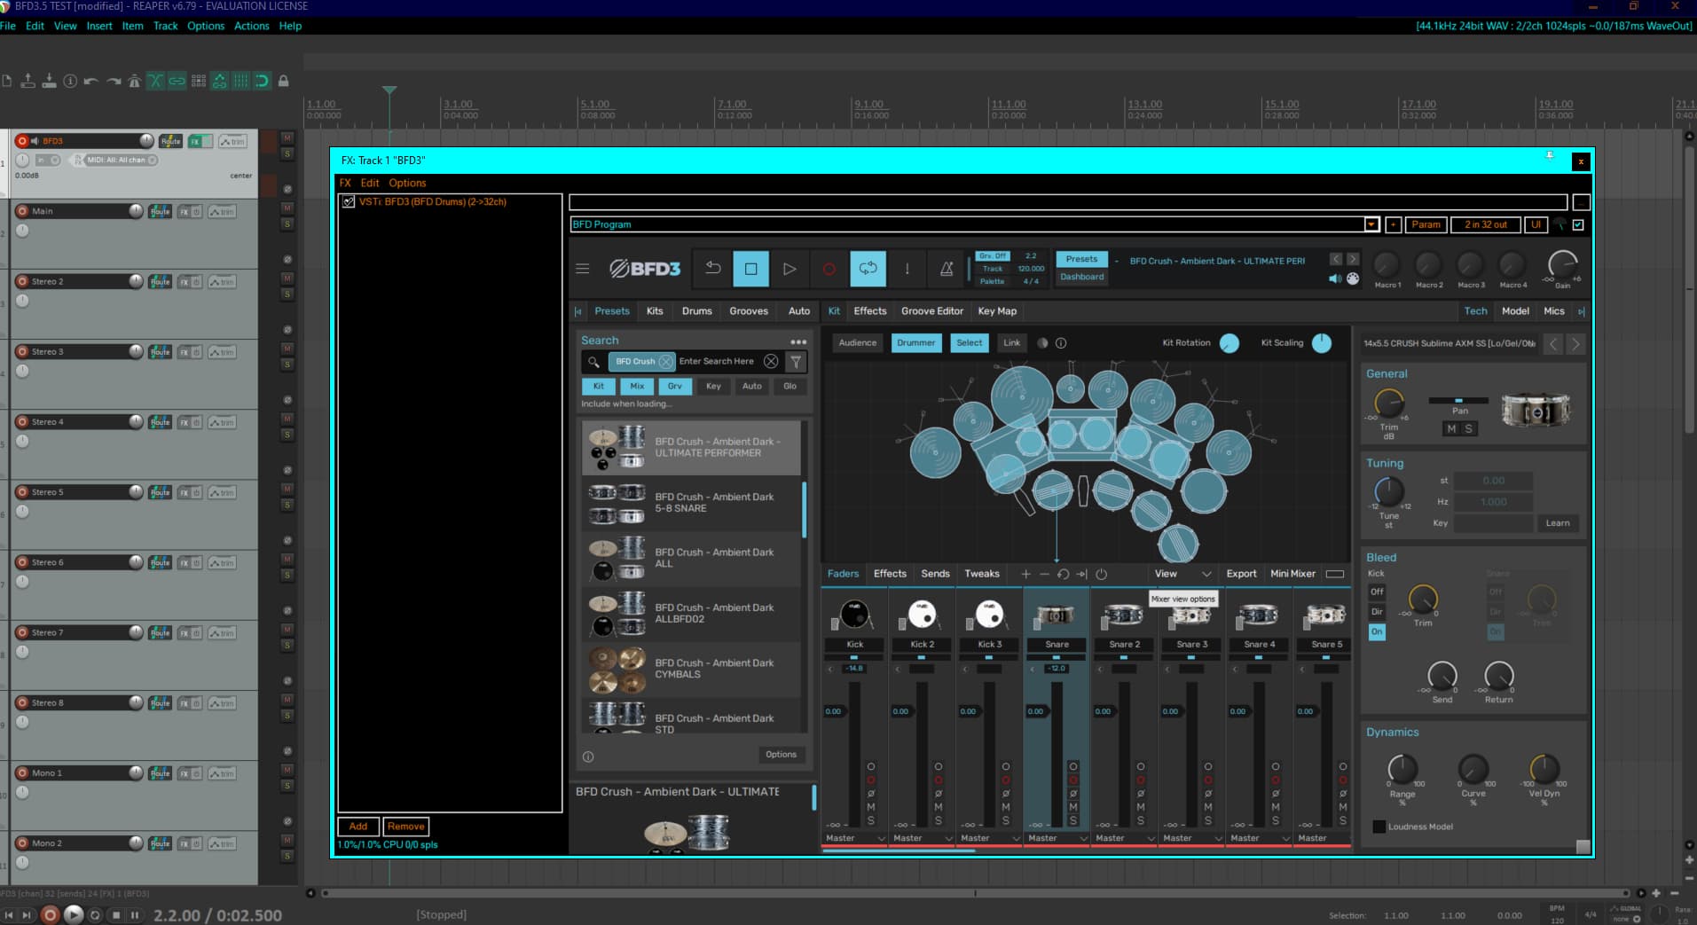Toggle REAPER item grouping toolbar icon
Screen dimensions: 1697x925
click(177, 81)
